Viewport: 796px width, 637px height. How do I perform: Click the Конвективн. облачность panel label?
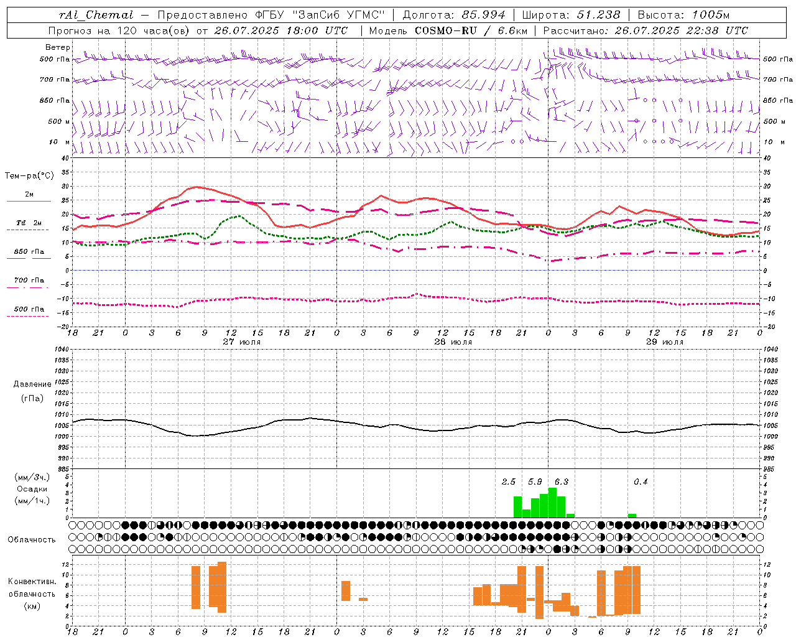click(x=32, y=588)
